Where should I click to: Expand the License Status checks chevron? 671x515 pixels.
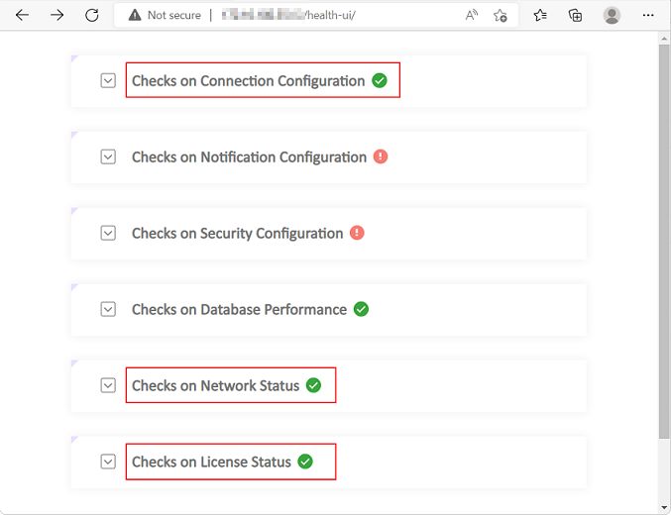coord(109,462)
